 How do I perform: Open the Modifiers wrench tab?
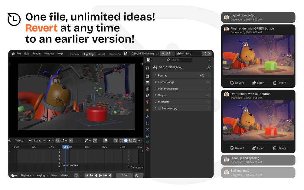tap(148, 117)
